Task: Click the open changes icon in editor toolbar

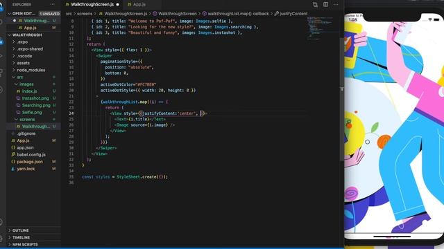Action: (315, 5)
